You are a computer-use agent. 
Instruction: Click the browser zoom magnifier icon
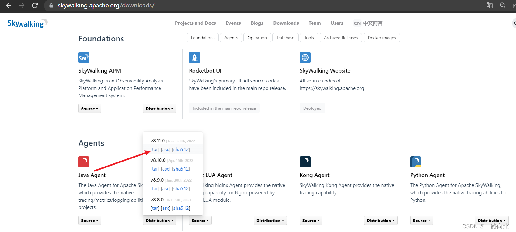tap(503, 5)
